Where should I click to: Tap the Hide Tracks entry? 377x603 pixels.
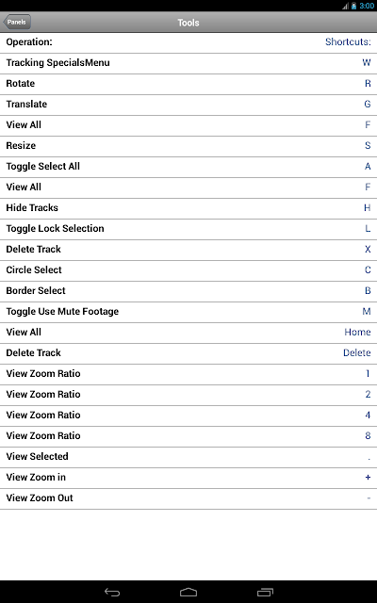pos(188,209)
